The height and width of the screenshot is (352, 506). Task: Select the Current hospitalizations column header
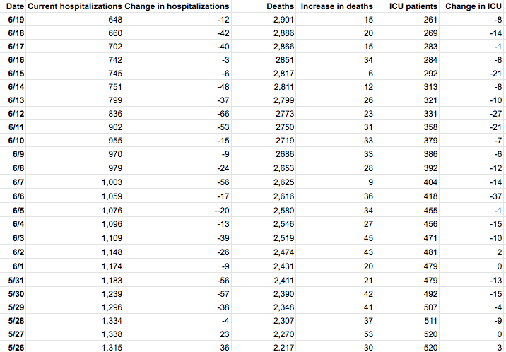click(74, 6)
